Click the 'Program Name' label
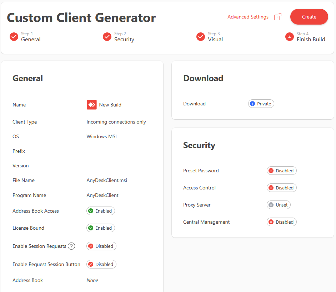 click(29, 195)
